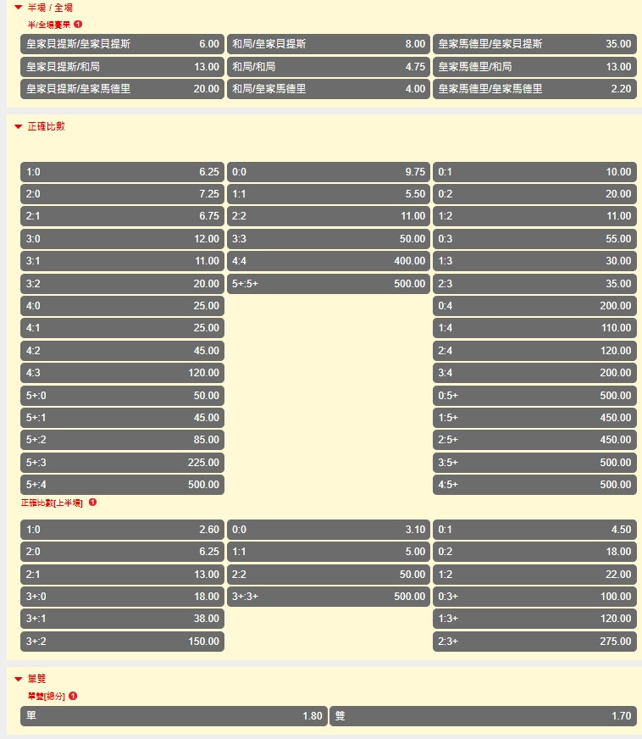Pick first-half score 2:3+ at 275.00
This screenshot has width=642, height=739.
tap(534, 641)
